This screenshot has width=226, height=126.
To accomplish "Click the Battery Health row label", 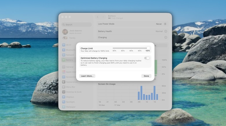I will tap(105, 31).
